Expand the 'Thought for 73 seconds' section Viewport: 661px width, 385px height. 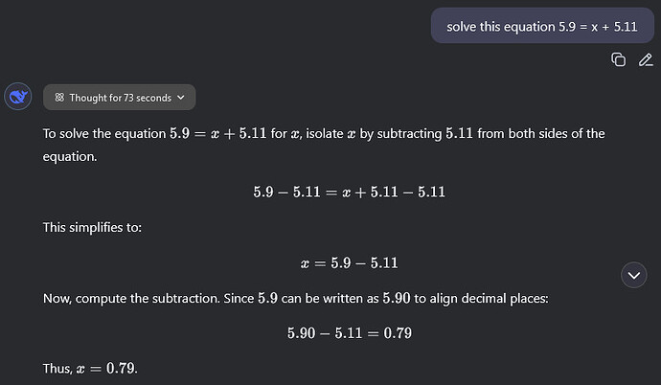pos(120,98)
